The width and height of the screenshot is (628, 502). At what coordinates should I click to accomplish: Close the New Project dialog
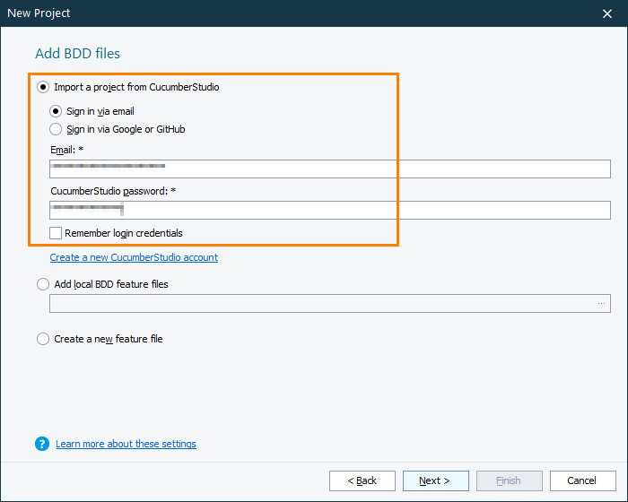[x=606, y=13]
